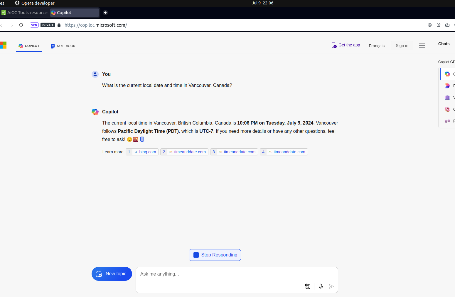Open the bing.com source link
Image resolution: width=455 pixels, height=297 pixels.
(x=142, y=152)
